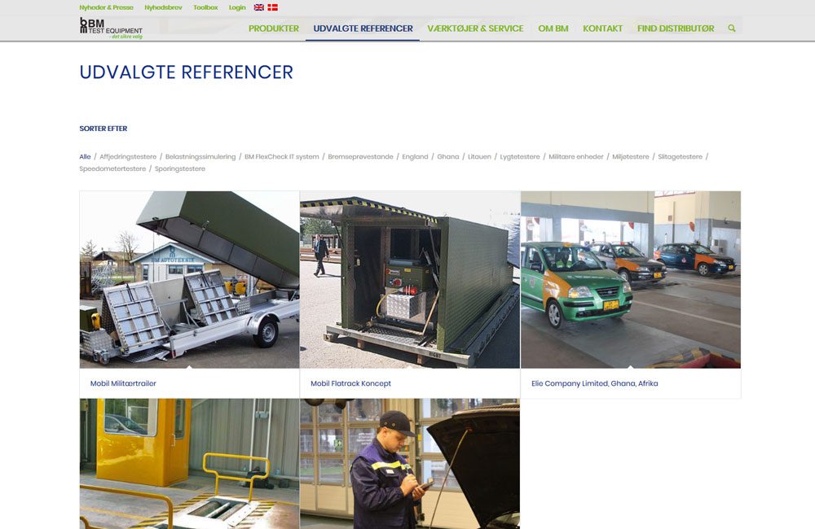
Task: Open the Toolbox link
Action: [x=205, y=7]
